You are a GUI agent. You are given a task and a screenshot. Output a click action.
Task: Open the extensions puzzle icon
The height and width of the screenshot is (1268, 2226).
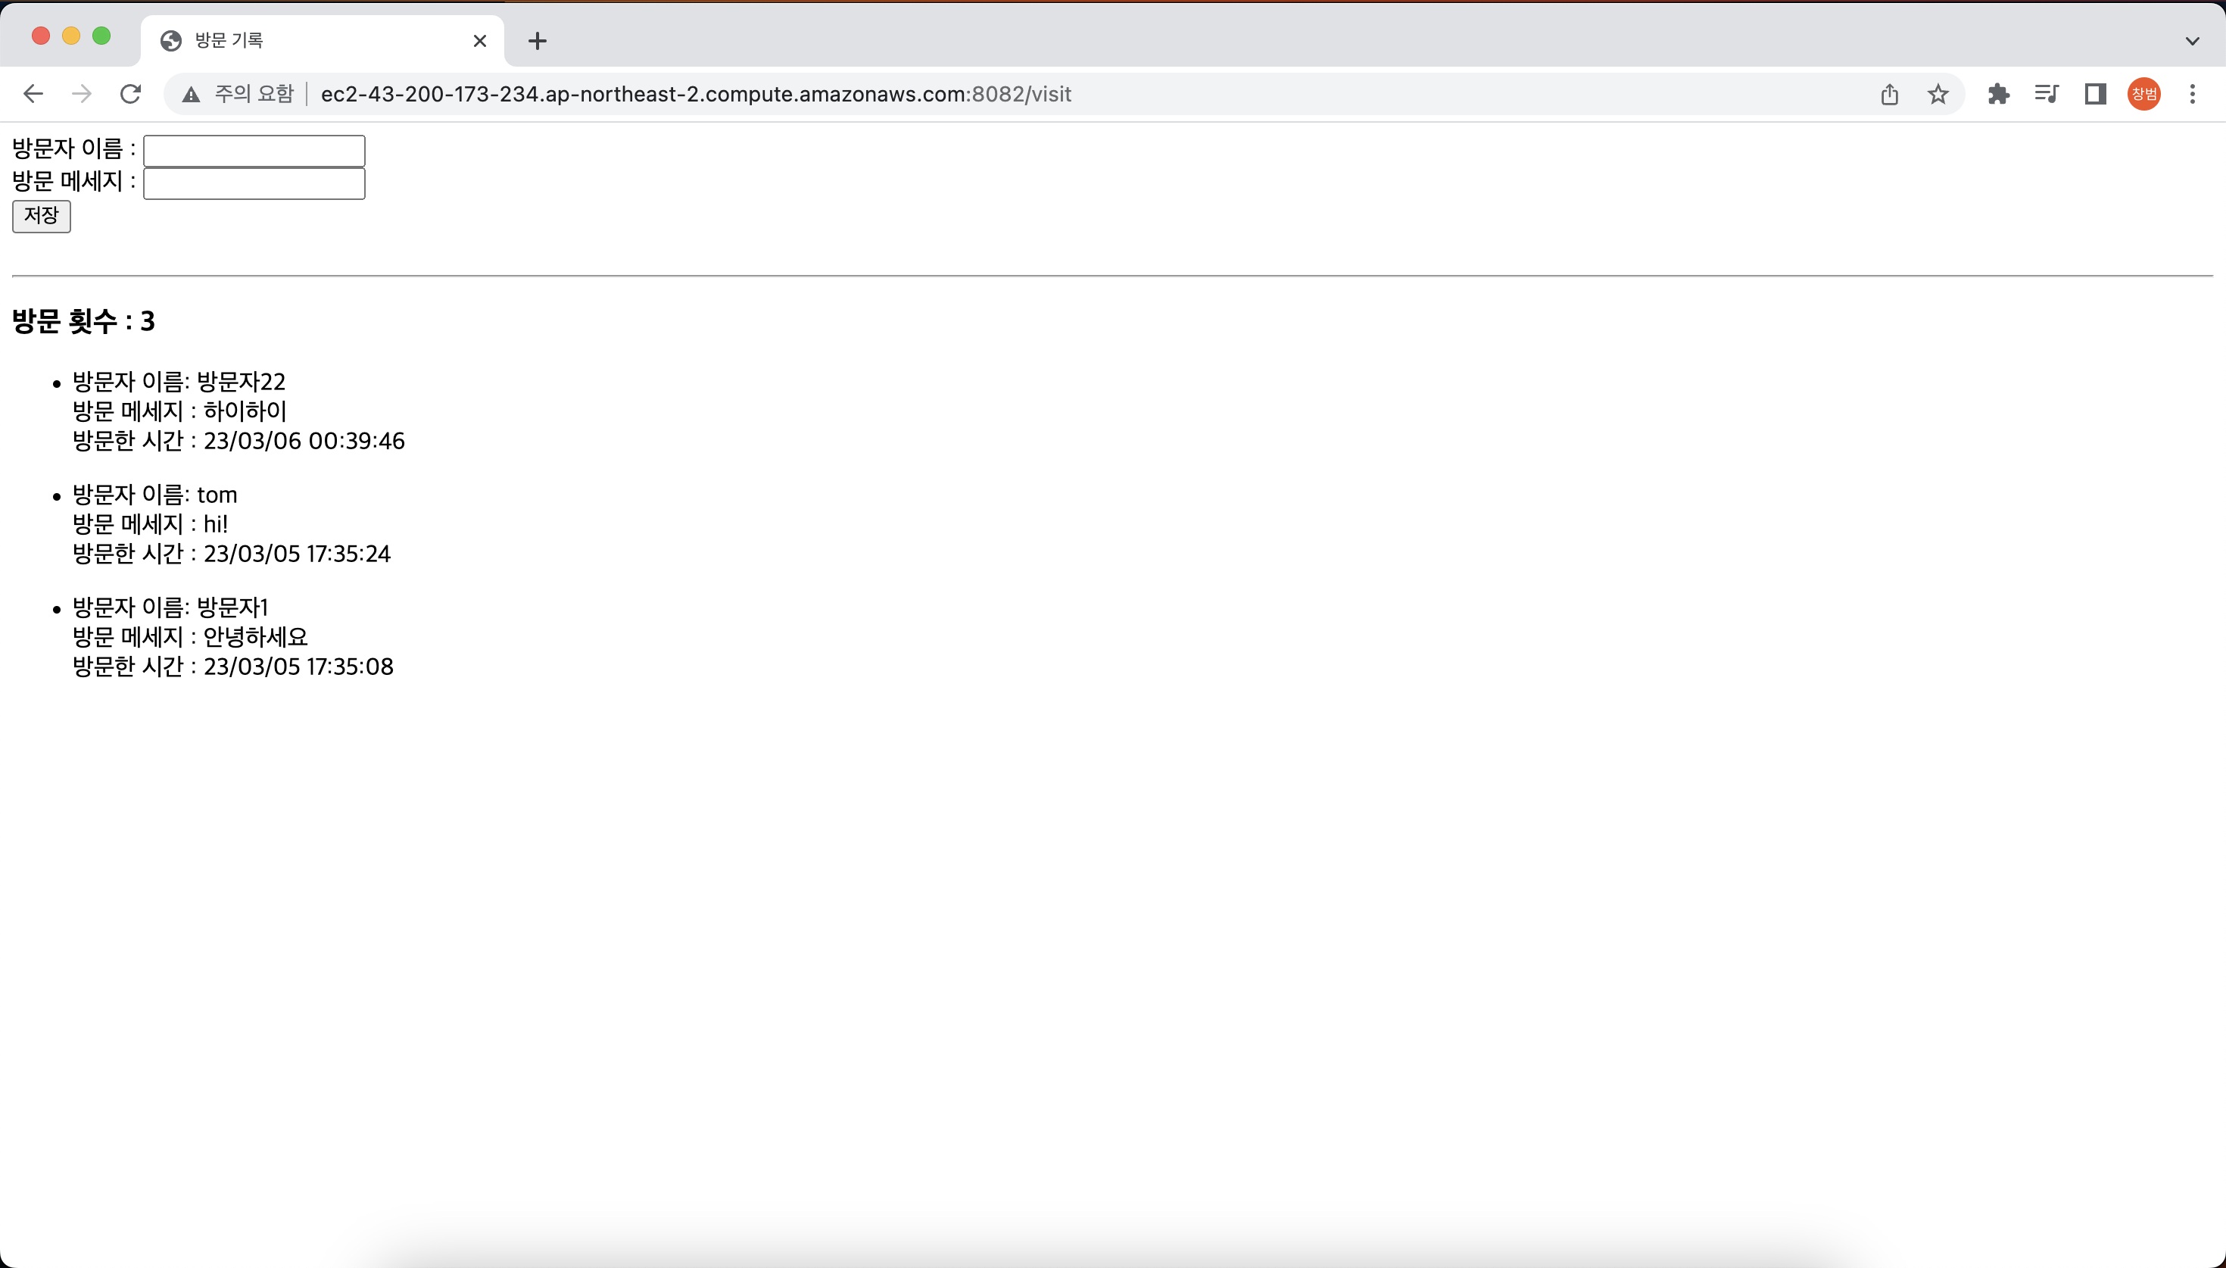1998,94
